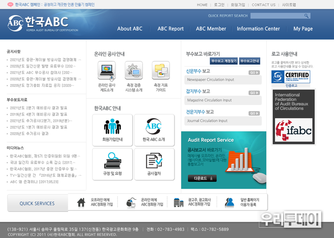Click the building icon for 광고주, 광고회사 가입
The image size is (334, 238).
click(178, 203)
